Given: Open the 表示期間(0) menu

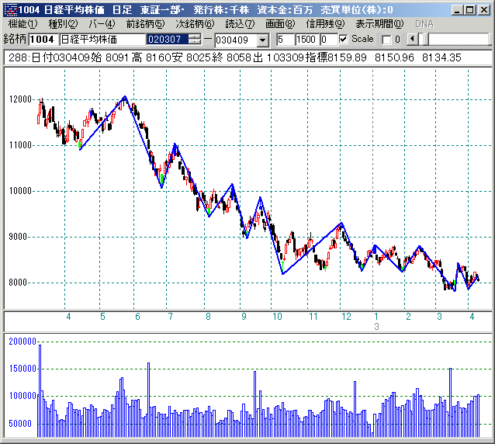Looking at the screenshot, I should [379, 24].
